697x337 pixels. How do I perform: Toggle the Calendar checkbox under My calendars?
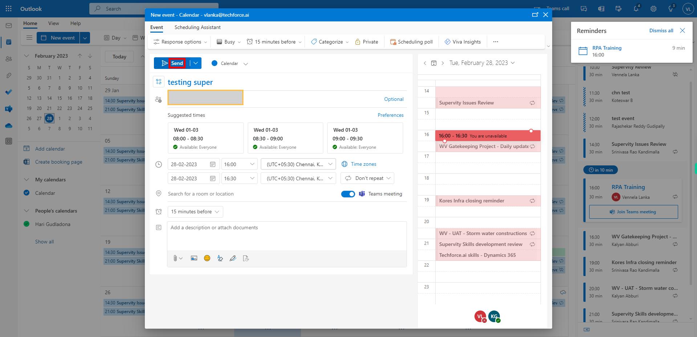point(27,193)
